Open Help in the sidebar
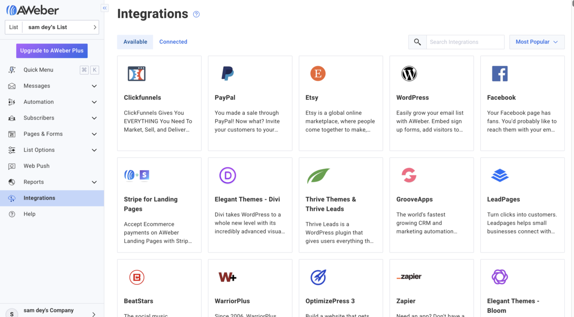 pos(52,214)
